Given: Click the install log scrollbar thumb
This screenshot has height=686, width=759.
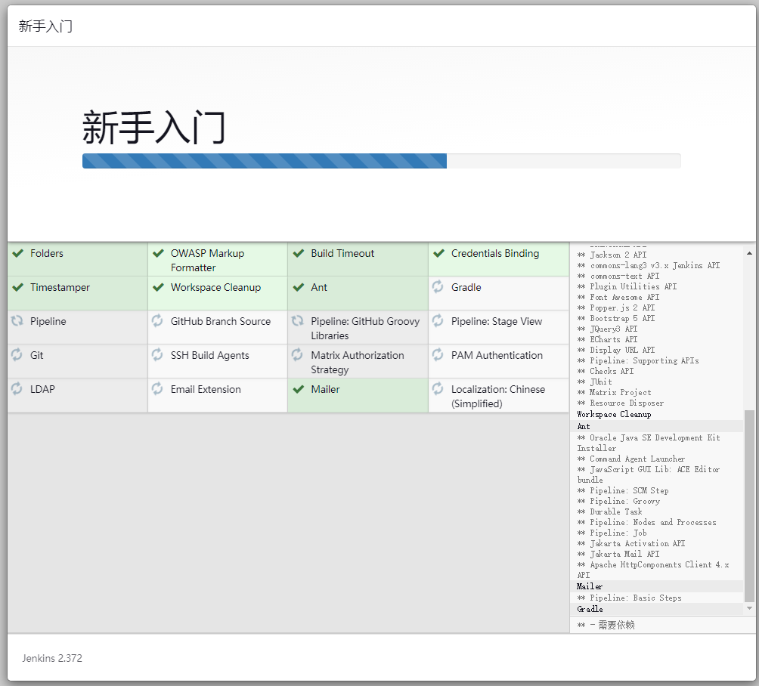Looking at the screenshot, I should pyautogui.click(x=749, y=505).
